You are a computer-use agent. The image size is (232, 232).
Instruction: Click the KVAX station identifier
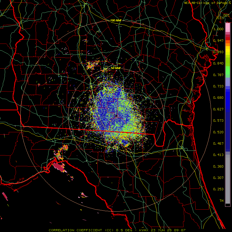144,230
